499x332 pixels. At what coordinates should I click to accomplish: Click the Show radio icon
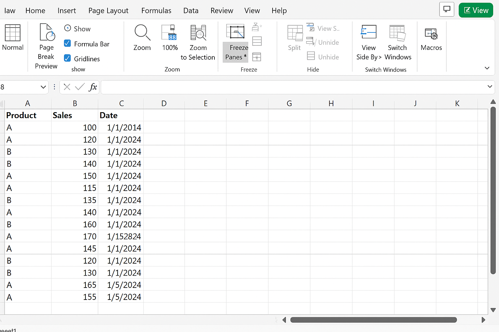(68, 28)
